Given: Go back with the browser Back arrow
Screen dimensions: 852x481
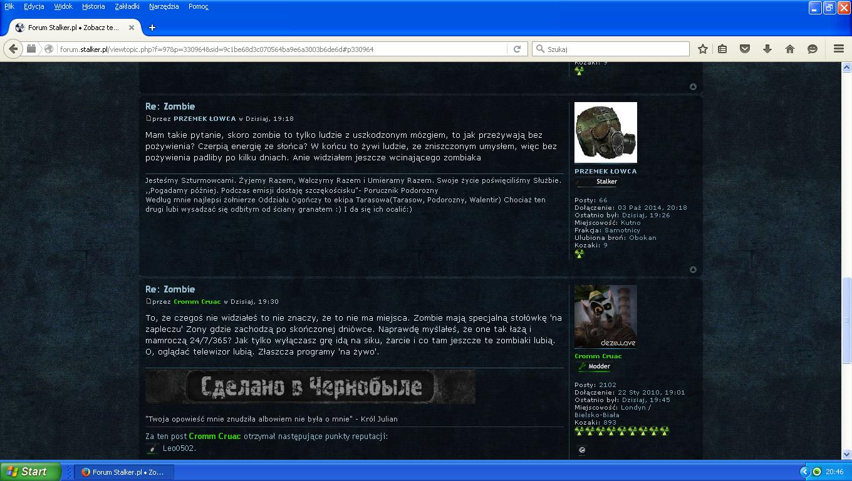Looking at the screenshot, I should (x=13, y=49).
